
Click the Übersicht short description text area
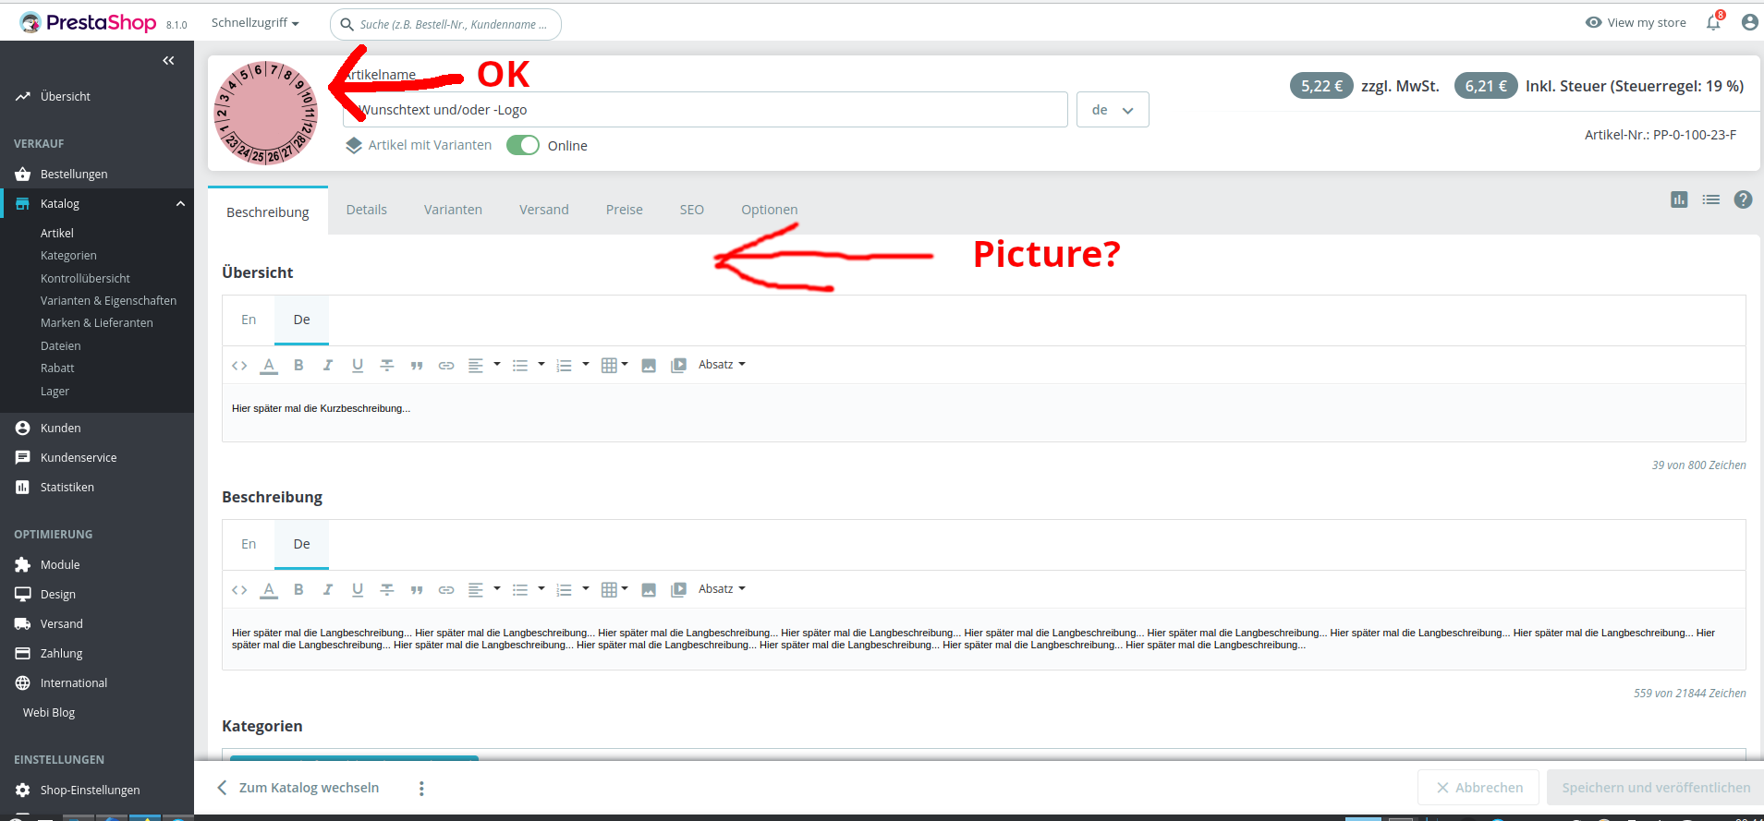tap(984, 412)
